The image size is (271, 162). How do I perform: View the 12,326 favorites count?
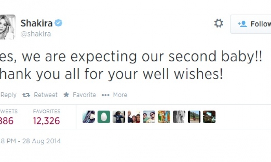coord(46,121)
